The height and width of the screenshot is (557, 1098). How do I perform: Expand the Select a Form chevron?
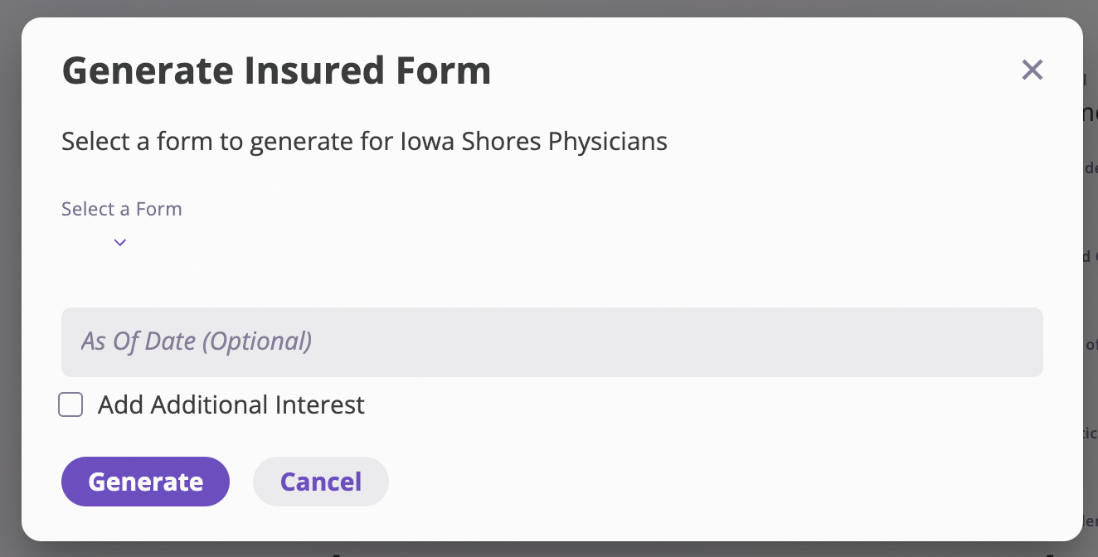pyautogui.click(x=120, y=242)
